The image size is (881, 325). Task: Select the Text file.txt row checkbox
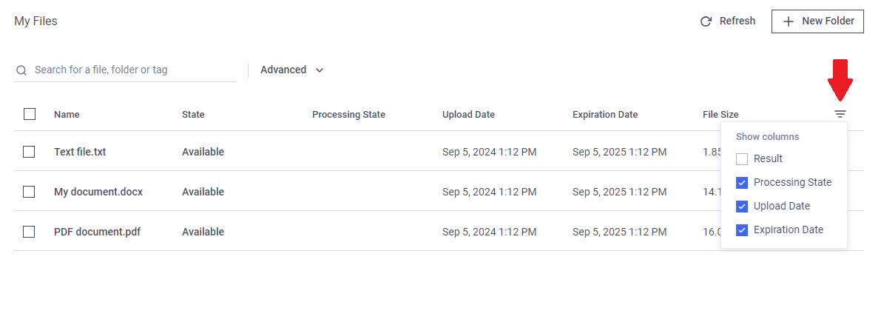click(29, 152)
